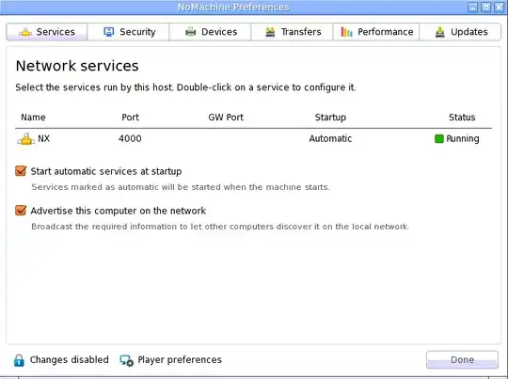Untick Start automatic services at startup
The height and width of the screenshot is (379, 508).
[21, 171]
